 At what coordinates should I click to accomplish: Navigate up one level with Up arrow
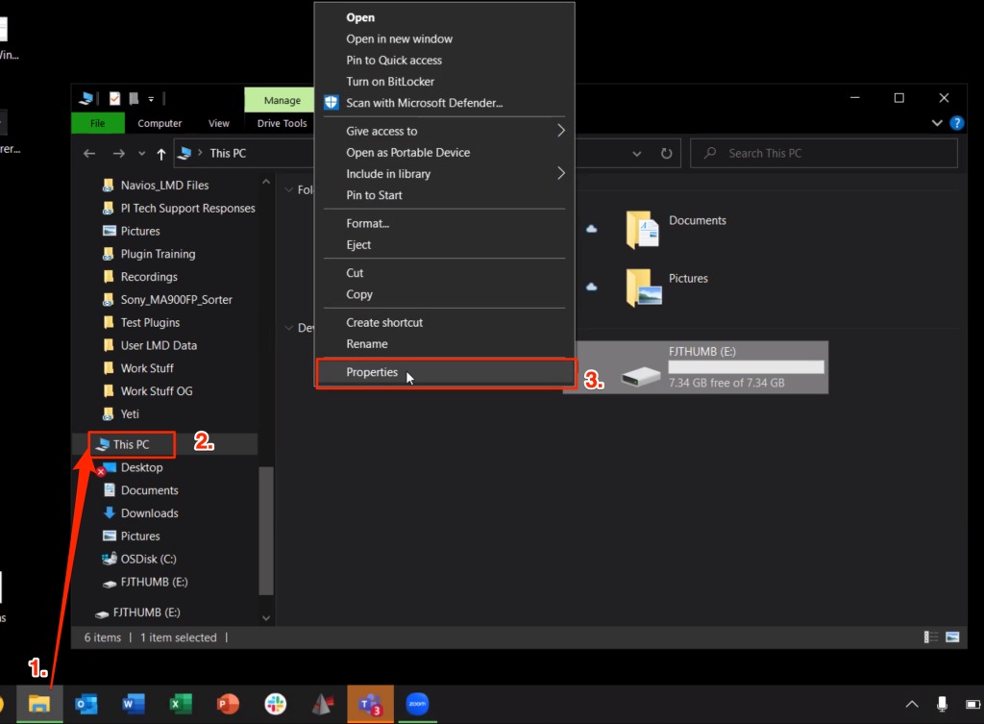(x=161, y=154)
